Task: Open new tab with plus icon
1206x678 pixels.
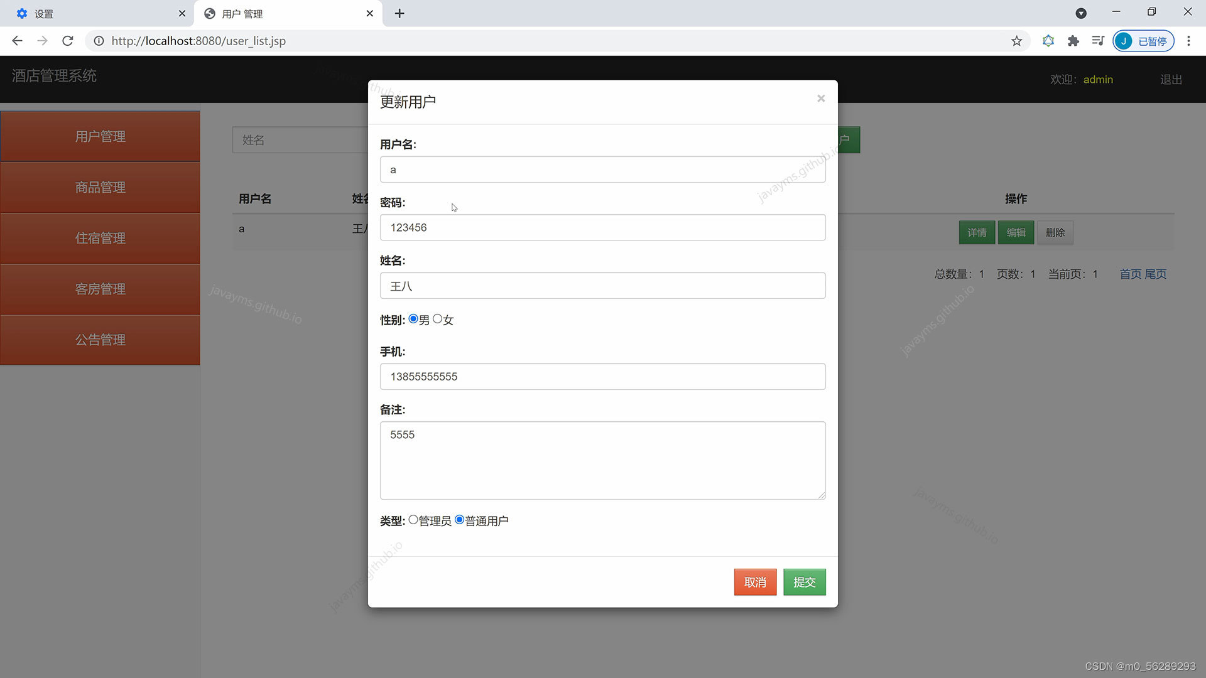Action: click(399, 13)
